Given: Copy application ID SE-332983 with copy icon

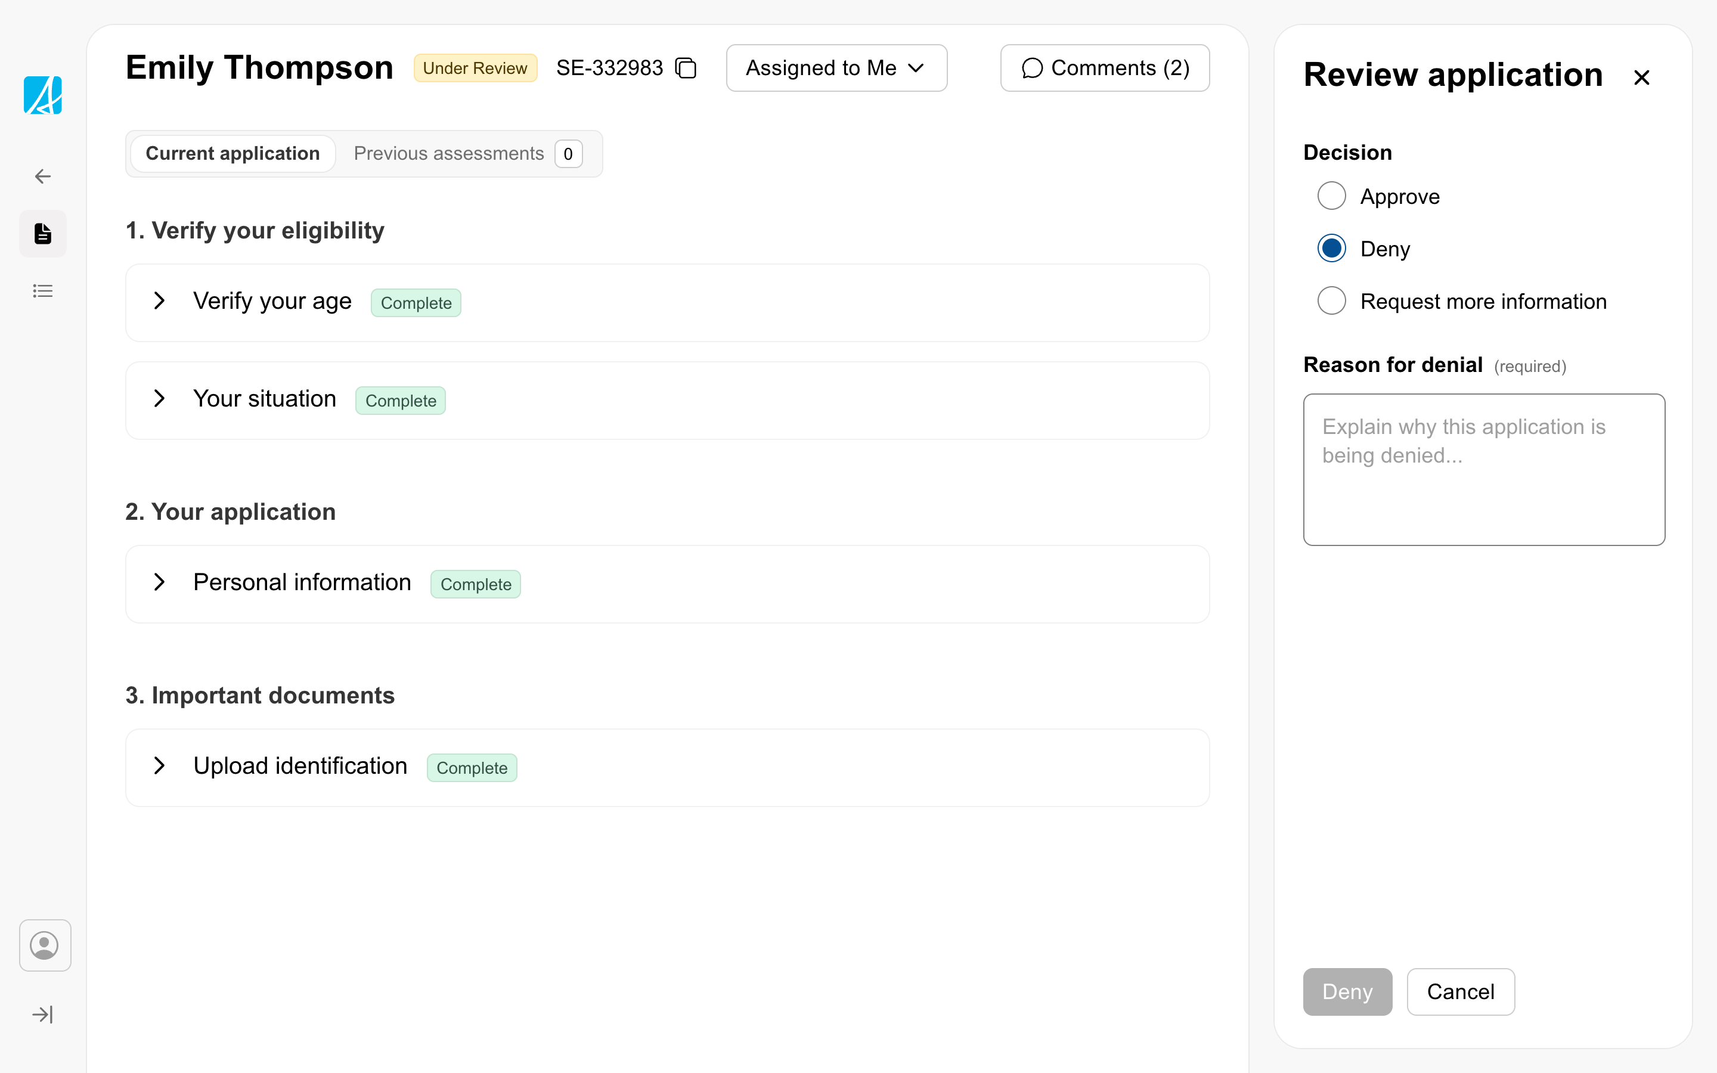Looking at the screenshot, I should coord(686,68).
